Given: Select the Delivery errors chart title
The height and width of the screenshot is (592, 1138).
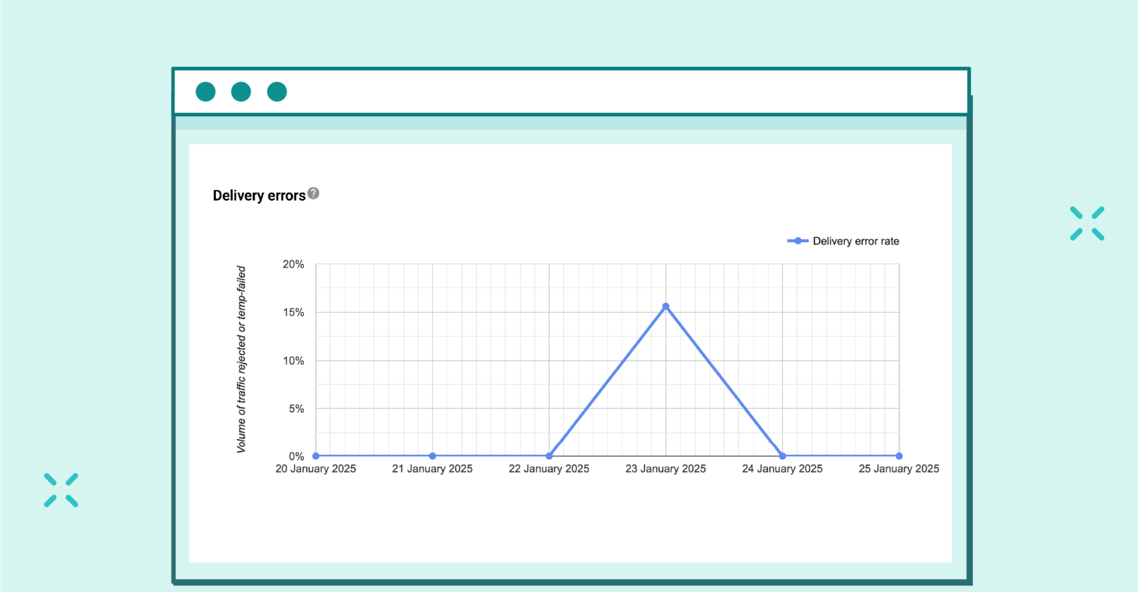Looking at the screenshot, I should coord(259,195).
